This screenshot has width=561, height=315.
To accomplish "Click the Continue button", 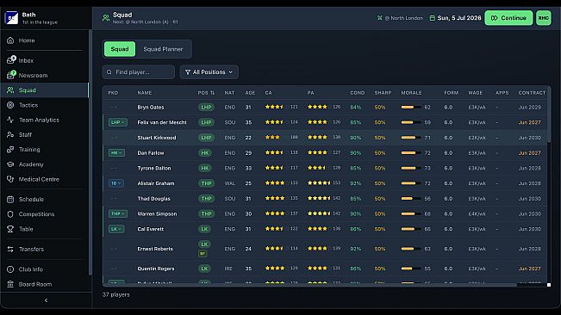I will point(508,18).
